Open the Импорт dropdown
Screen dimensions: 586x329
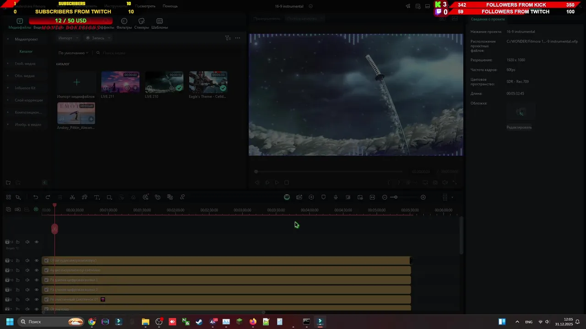tap(68, 38)
